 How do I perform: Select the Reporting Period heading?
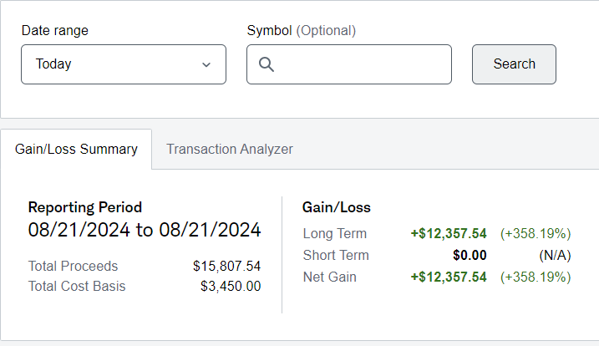click(x=85, y=207)
